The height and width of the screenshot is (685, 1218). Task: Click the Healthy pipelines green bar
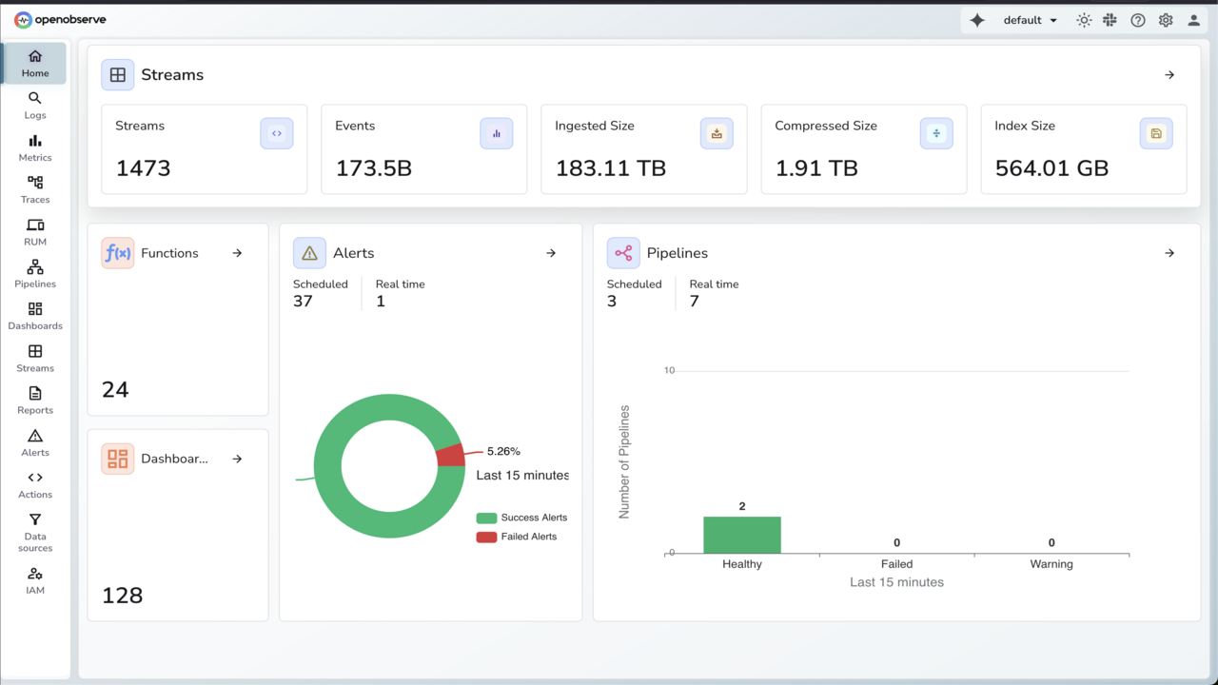742,535
